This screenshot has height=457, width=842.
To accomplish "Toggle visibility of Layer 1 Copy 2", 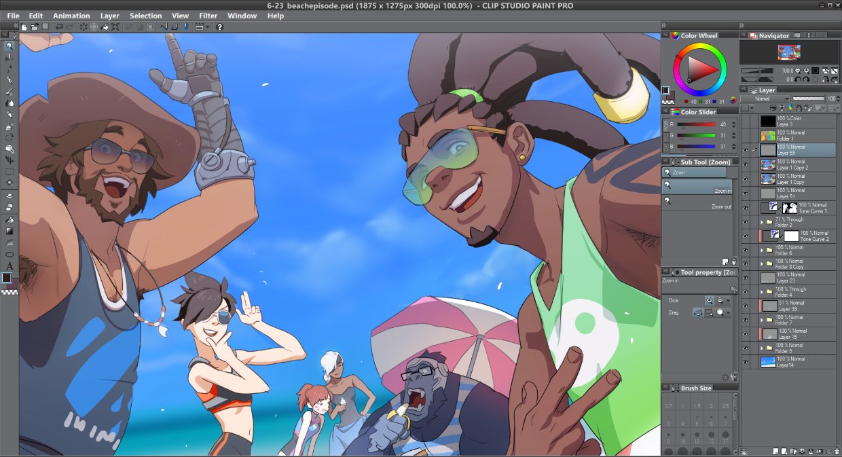I will tap(745, 164).
